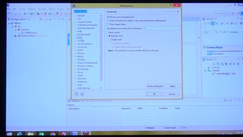The width and height of the screenshot is (243, 137).
Task: Select Validation in the preferences tree
Action: pos(82,82)
